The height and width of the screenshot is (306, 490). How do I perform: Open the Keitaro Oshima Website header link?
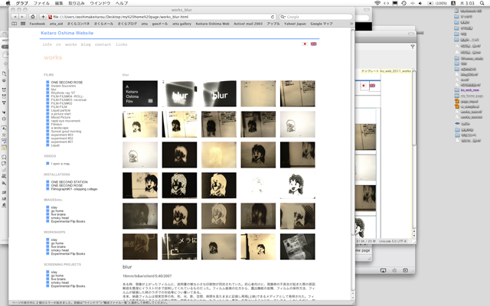[67, 33]
